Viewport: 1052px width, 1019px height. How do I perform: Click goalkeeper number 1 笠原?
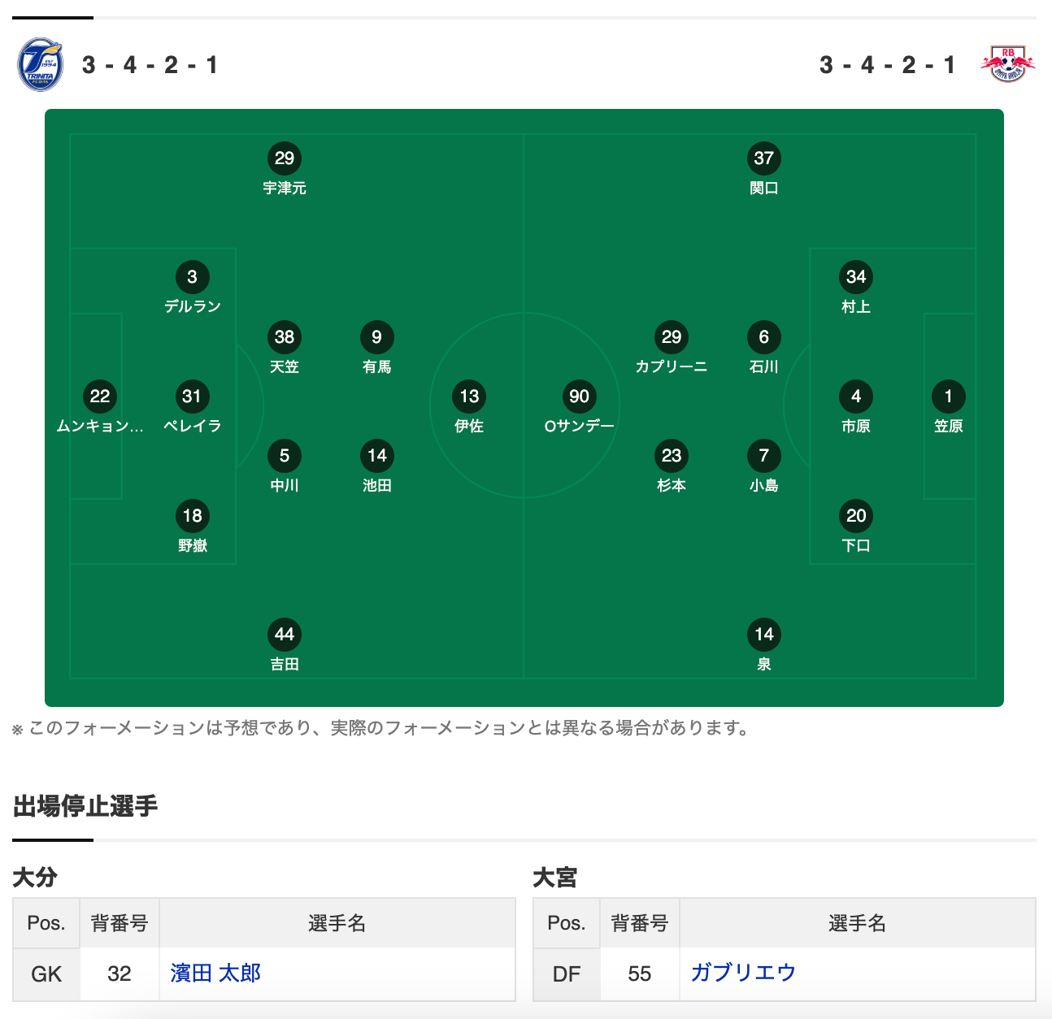(x=949, y=407)
